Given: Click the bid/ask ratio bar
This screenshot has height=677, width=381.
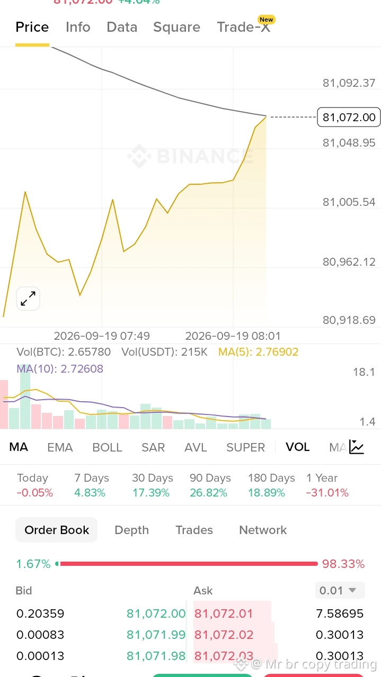Looking at the screenshot, I should point(187,564).
